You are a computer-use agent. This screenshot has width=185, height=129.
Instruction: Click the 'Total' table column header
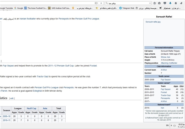point(59,108)
